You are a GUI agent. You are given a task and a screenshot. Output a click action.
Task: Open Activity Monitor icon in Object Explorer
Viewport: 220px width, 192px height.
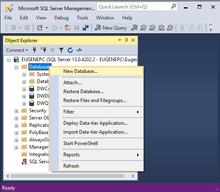(79, 50)
